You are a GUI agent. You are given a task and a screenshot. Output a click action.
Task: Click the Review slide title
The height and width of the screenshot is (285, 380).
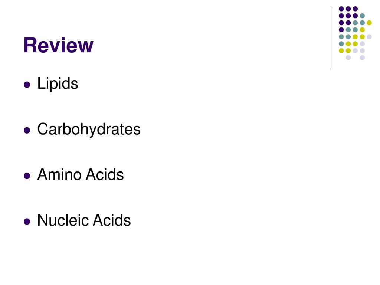(x=58, y=45)
